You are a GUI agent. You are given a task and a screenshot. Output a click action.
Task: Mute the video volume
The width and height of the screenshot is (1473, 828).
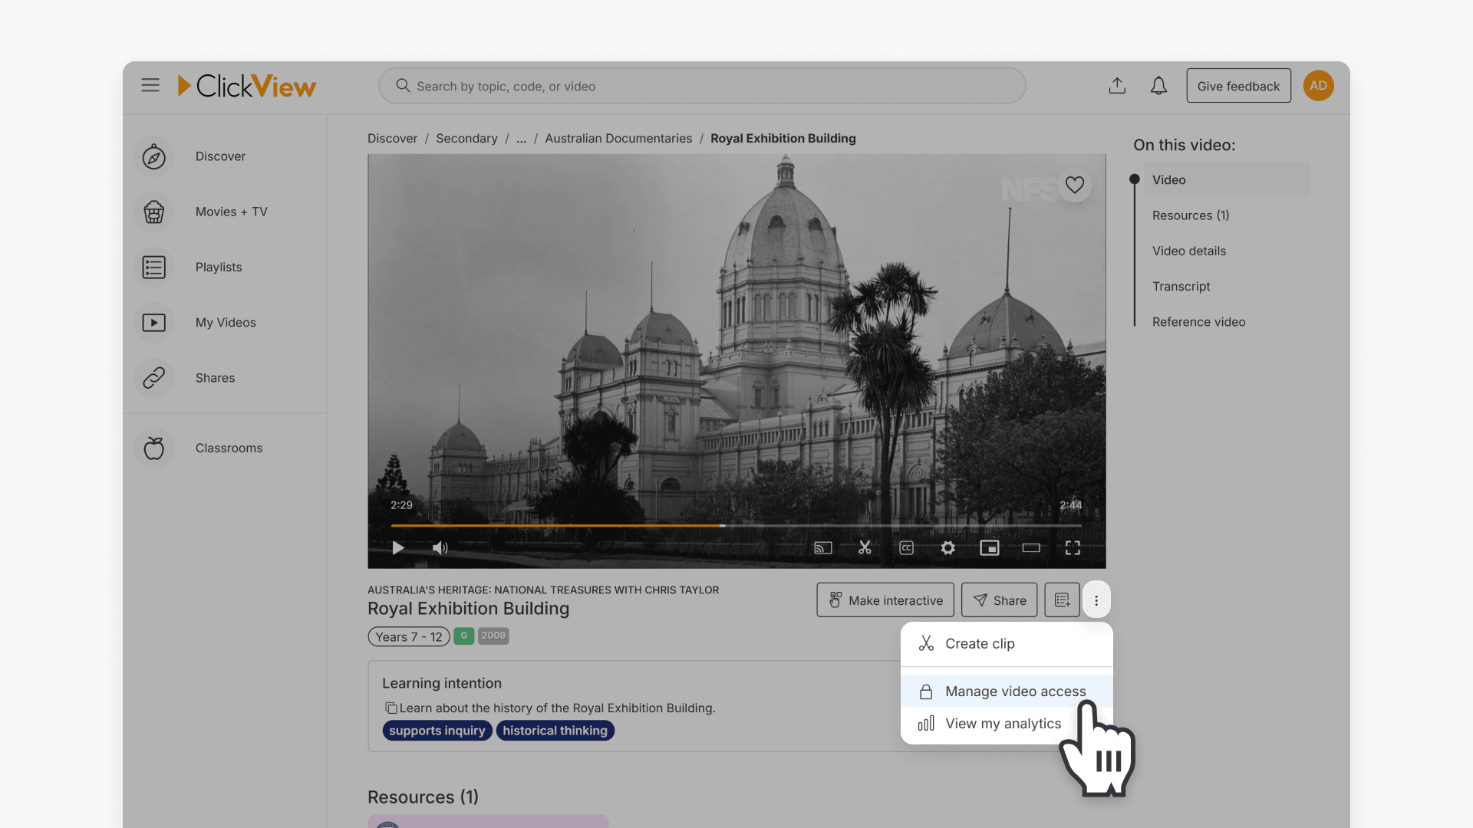tap(440, 547)
